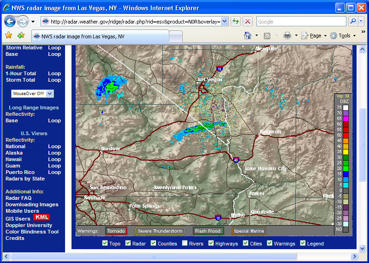Open the Page menu
Image resolution: width=369 pixels, height=263 pixels.
(314, 36)
